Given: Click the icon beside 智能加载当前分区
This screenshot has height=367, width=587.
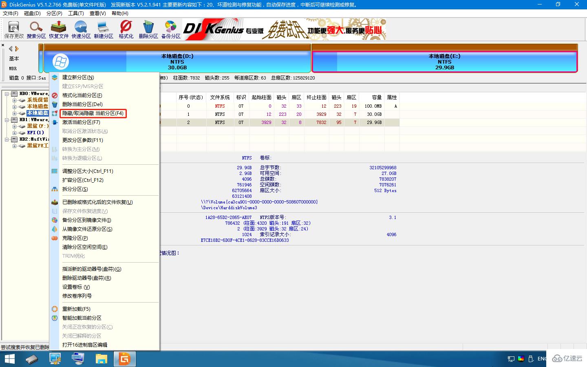Looking at the screenshot, I should coord(55,318).
